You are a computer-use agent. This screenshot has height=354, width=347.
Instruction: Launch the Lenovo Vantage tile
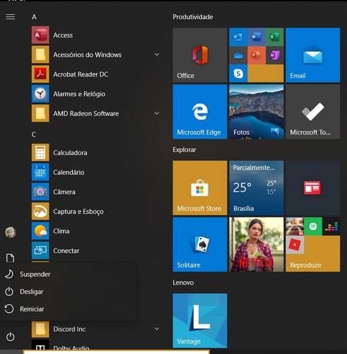tap(200, 321)
